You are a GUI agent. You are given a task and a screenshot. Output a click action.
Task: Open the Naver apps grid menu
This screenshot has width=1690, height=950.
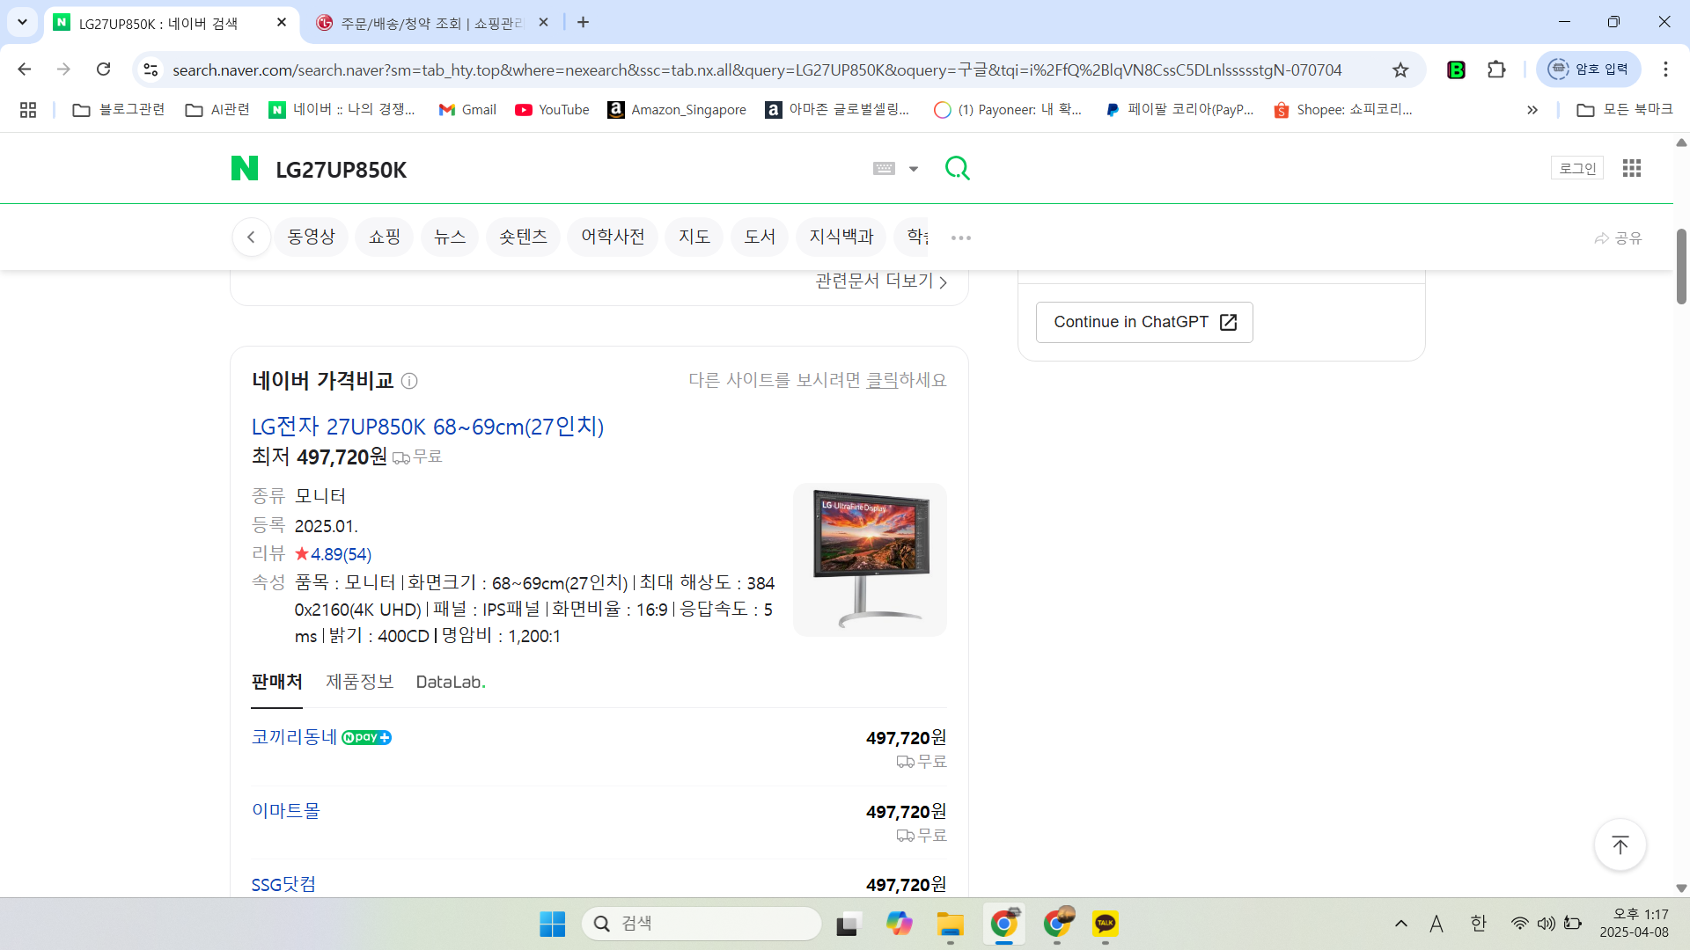tap(1631, 168)
